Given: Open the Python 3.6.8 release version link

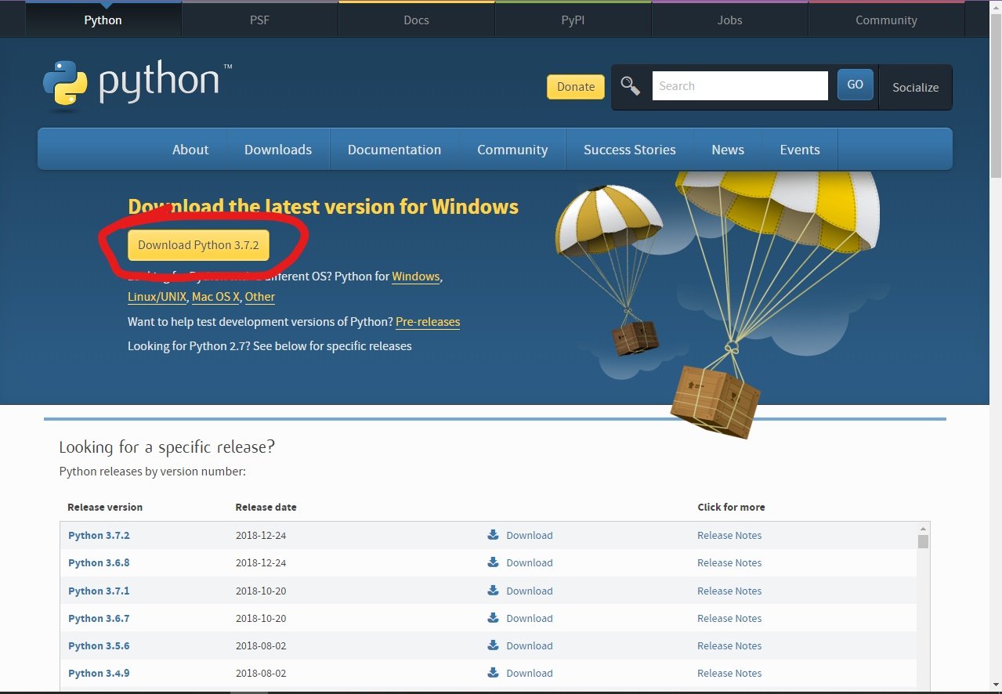Looking at the screenshot, I should 99,562.
